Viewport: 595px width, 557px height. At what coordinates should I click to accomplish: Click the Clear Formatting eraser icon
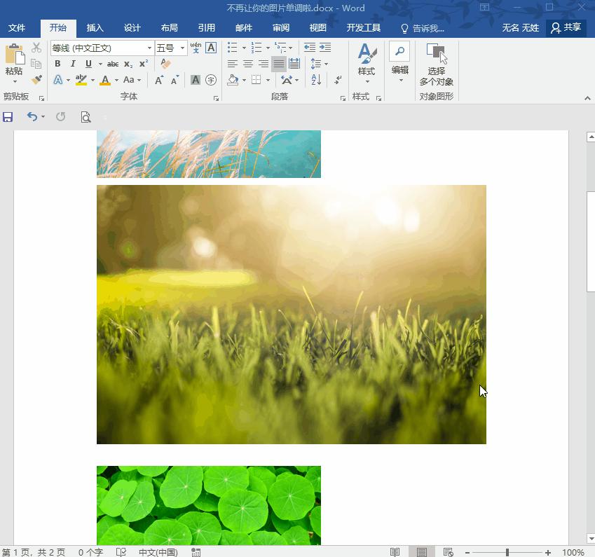point(165,64)
